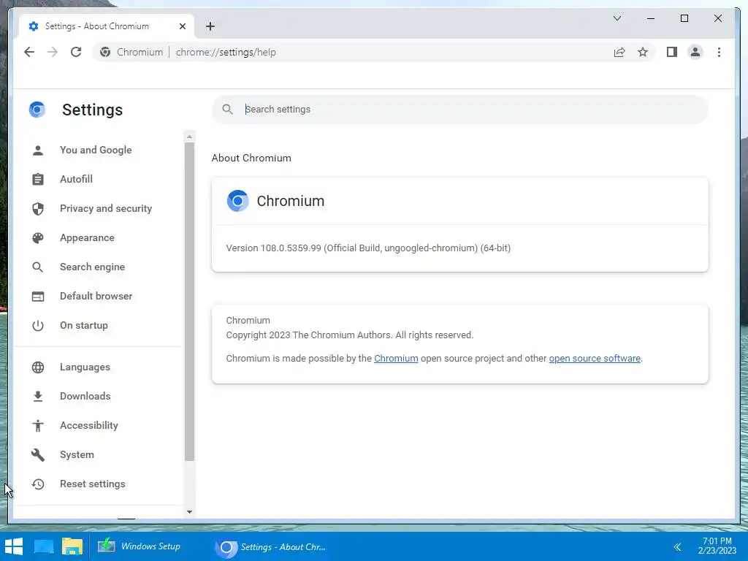The image size is (748, 561).
Task: Open the Windows Start menu
Action: coord(13,546)
